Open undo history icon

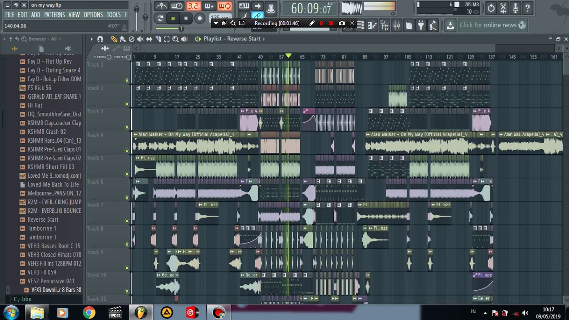click(x=491, y=8)
